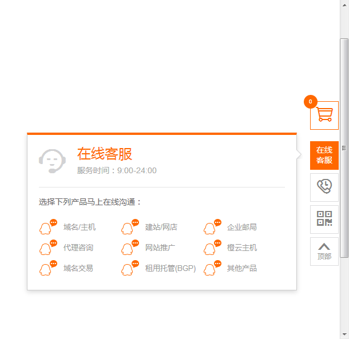
Task: Click the 在线客服 sidebar button
Action: [324, 155]
